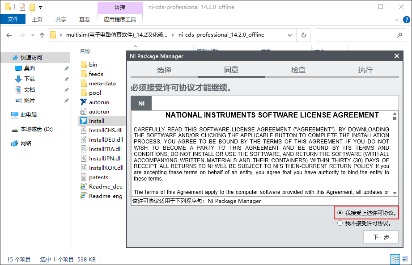
Task: Open 文档 in the navigation pane
Action: point(29,90)
